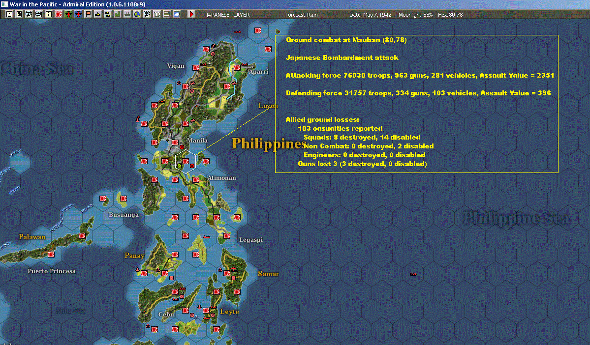Click the 'JAPANESE PLAYER' status text
The width and height of the screenshot is (590, 345).
pos(228,15)
